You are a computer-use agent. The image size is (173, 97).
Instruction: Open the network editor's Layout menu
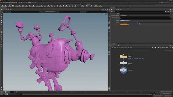point(125,48)
